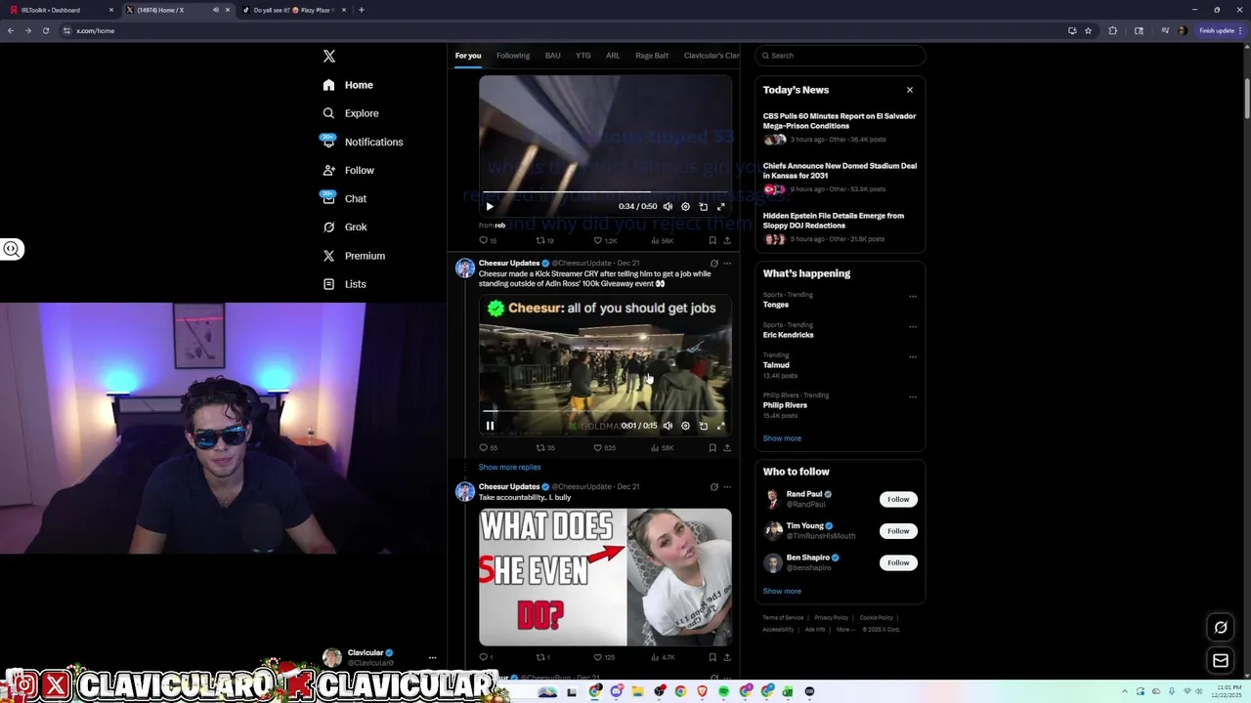Open Chat in the sidebar
This screenshot has width=1251, height=703.
(344, 198)
